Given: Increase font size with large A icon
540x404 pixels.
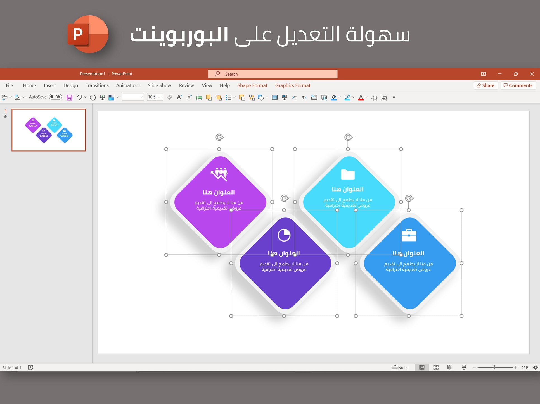Looking at the screenshot, I should point(179,97).
